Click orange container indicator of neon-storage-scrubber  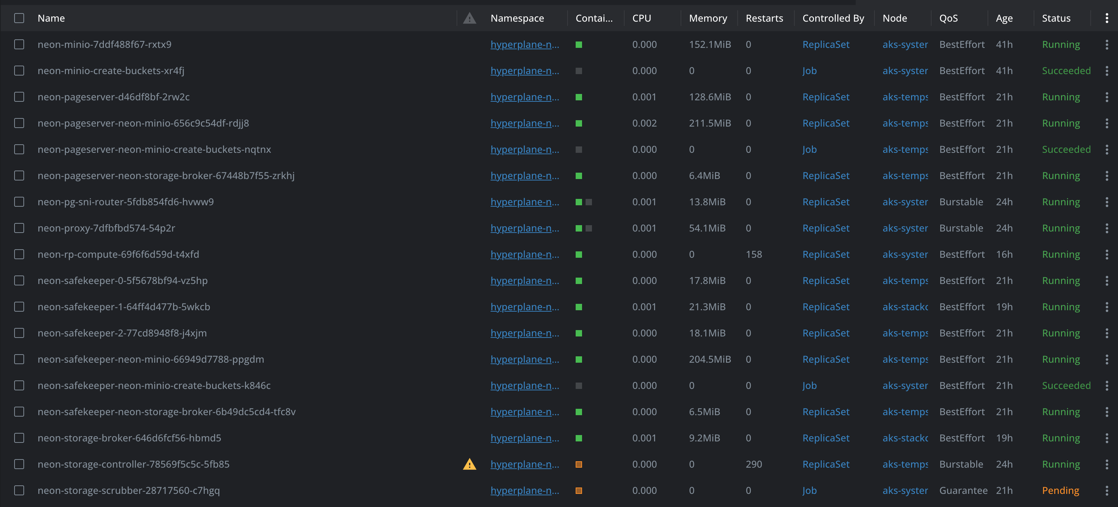tap(578, 490)
